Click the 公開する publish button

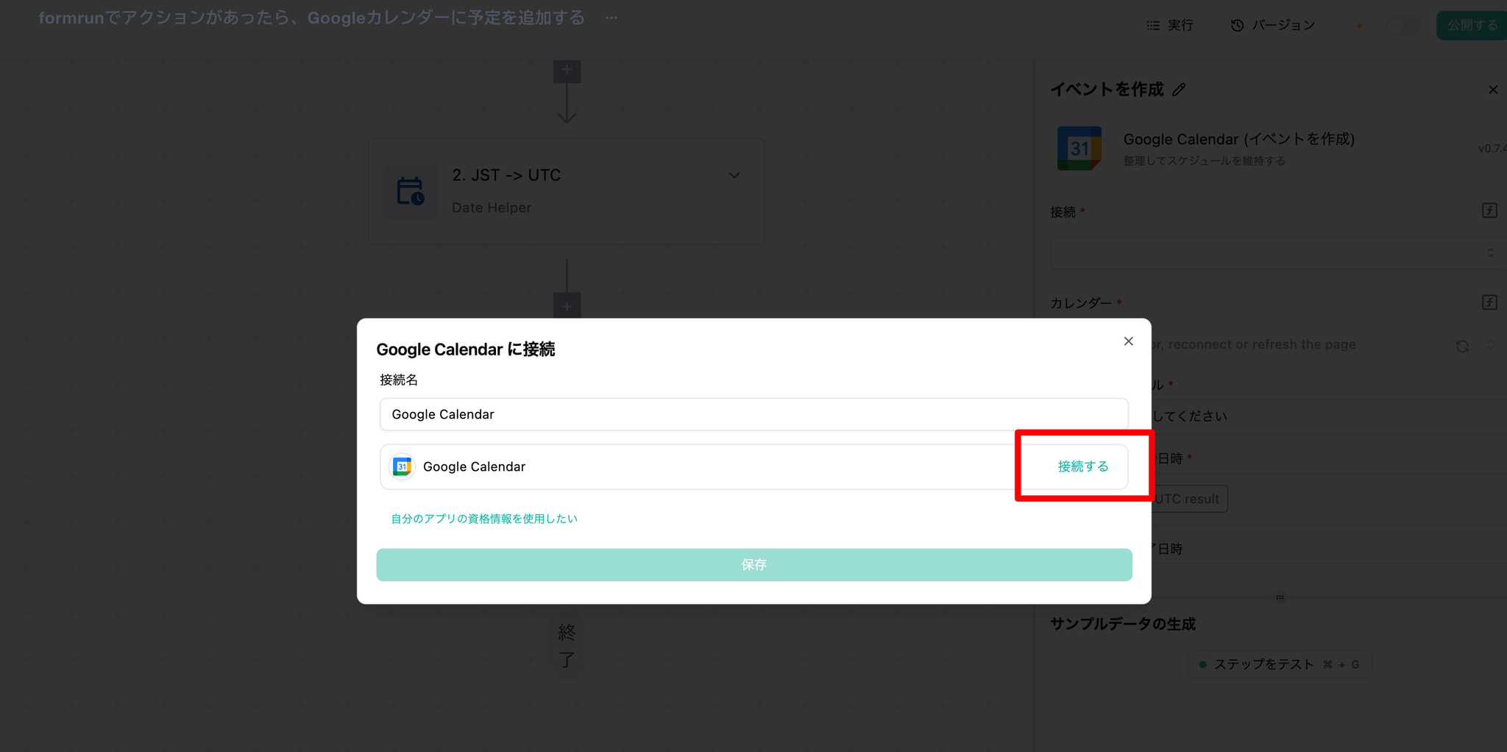[x=1472, y=25]
